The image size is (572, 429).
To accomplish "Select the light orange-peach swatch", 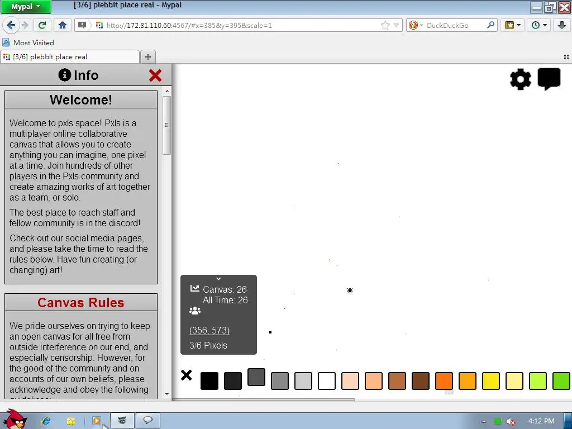I will click(x=374, y=381).
